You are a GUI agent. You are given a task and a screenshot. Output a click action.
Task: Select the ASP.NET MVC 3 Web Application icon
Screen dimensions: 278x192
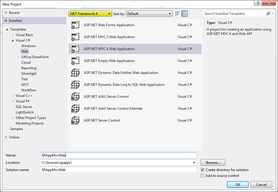pos(75,37)
